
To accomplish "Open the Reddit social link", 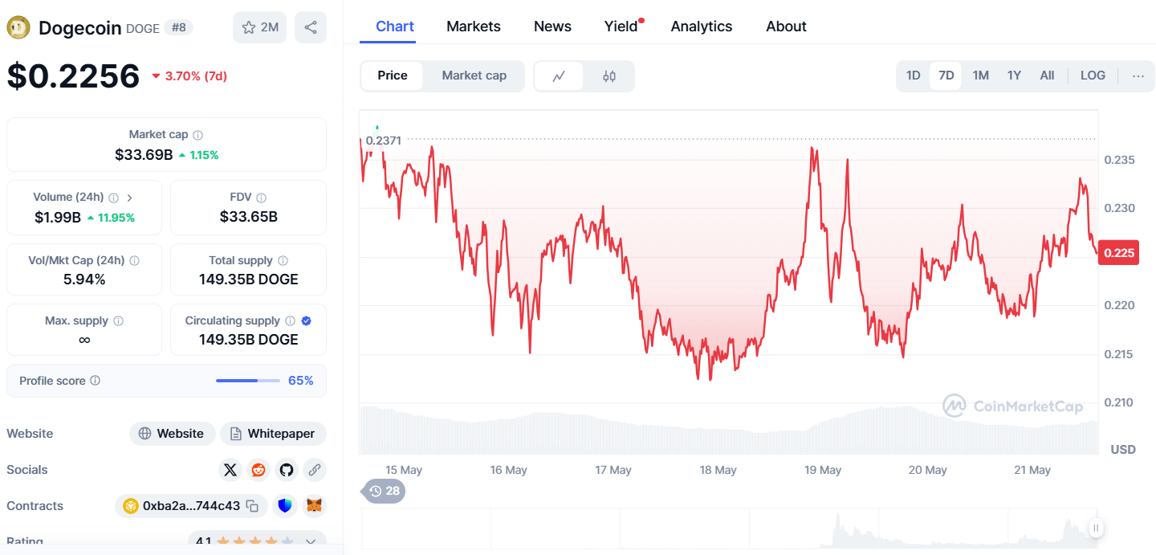I will tap(258, 470).
